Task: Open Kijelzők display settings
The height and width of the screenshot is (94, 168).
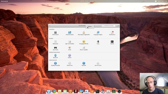Action: (x=112, y=42)
